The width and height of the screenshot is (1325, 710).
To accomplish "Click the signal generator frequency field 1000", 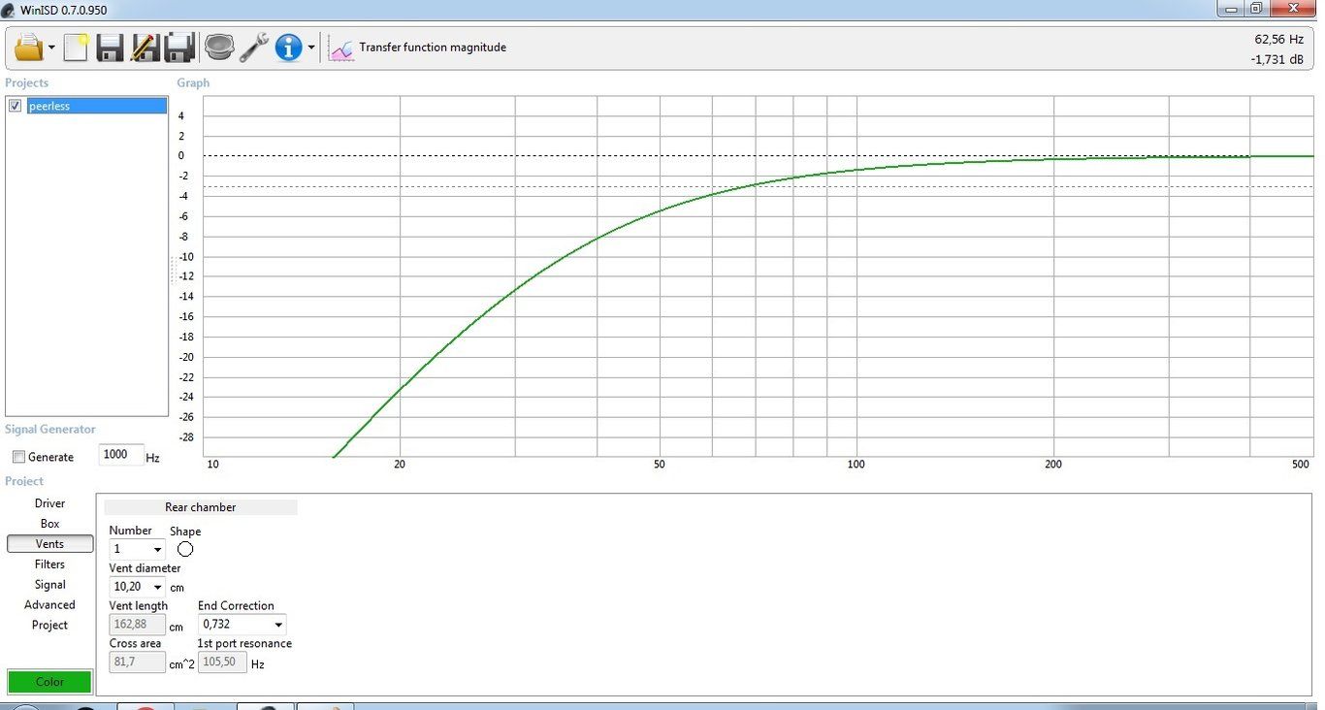I will 120,455.
